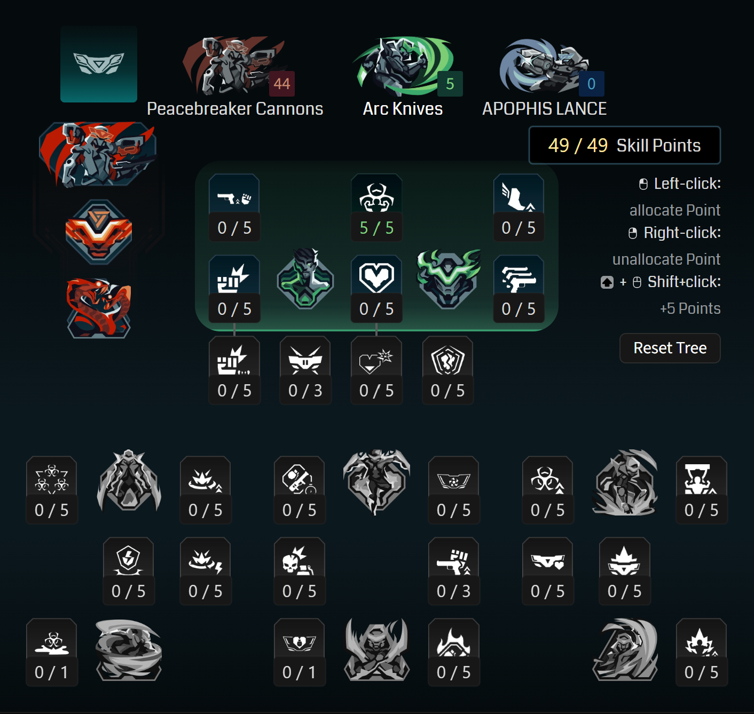Screen dimensions: 754x714
Task: Select the dual pistols skill node
Action: [519, 289]
